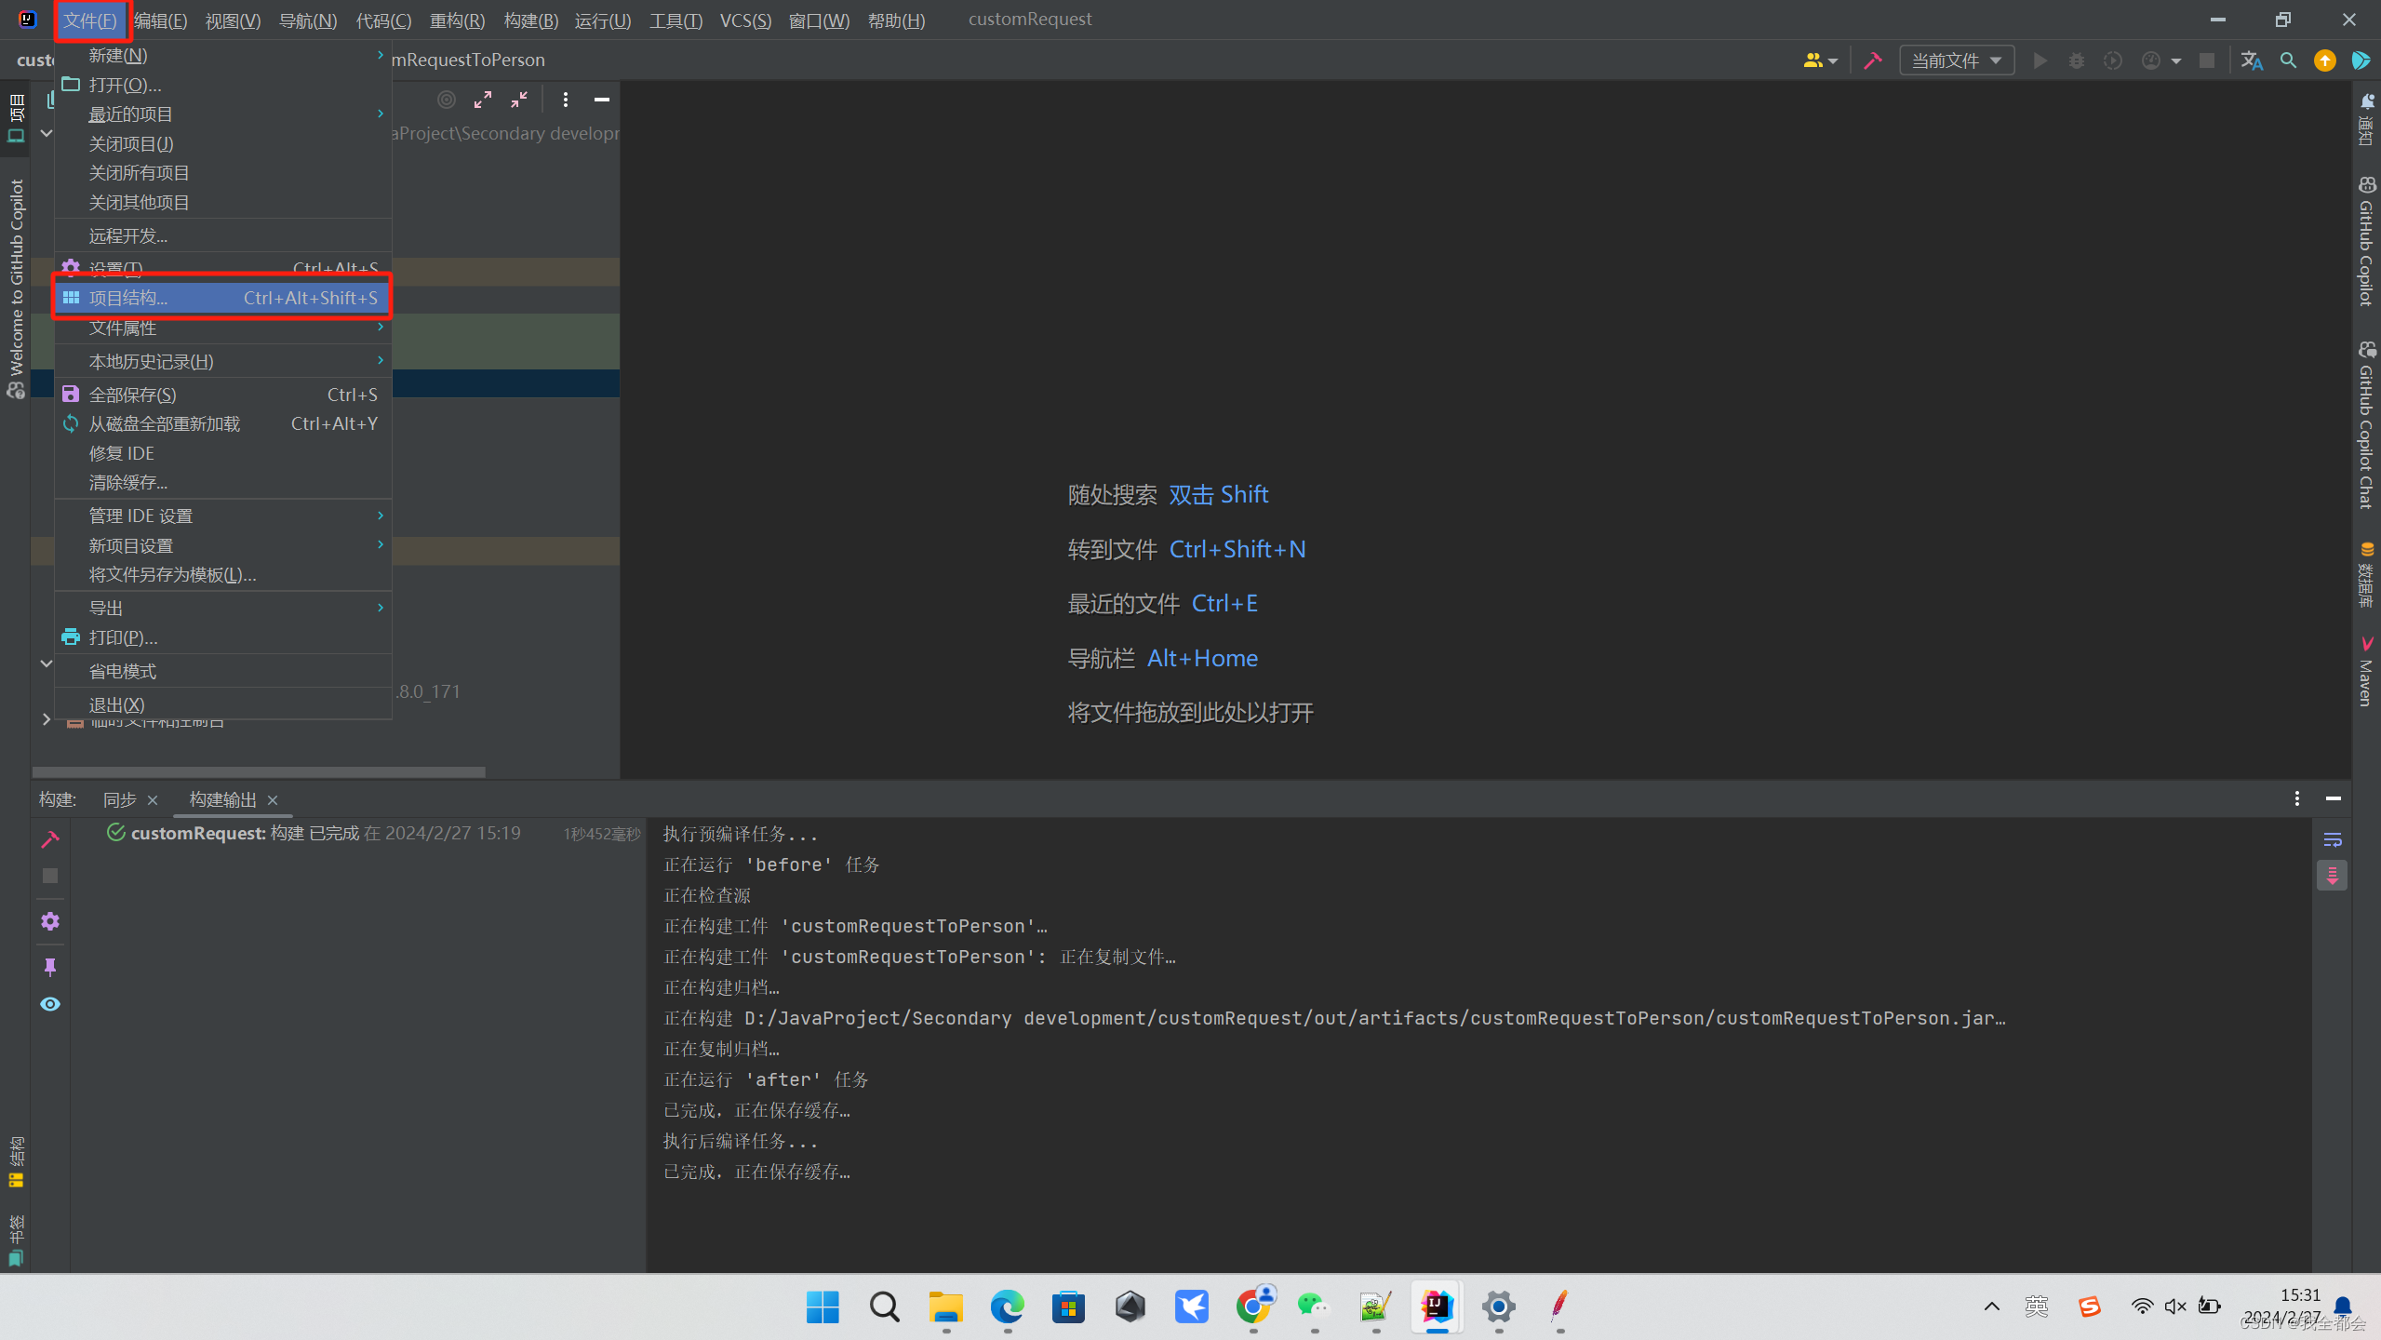
Task: Choose Remote Development... entry
Action: click(x=223, y=235)
